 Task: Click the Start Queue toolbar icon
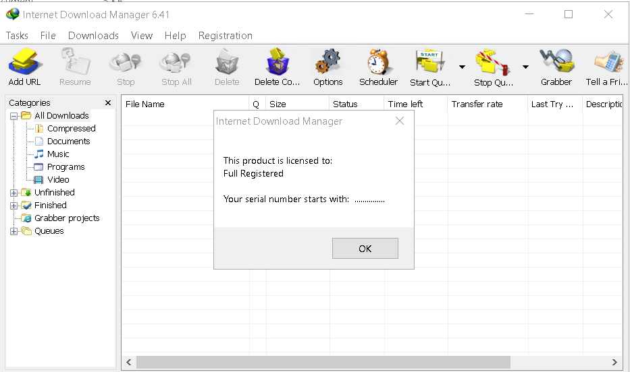(x=430, y=62)
